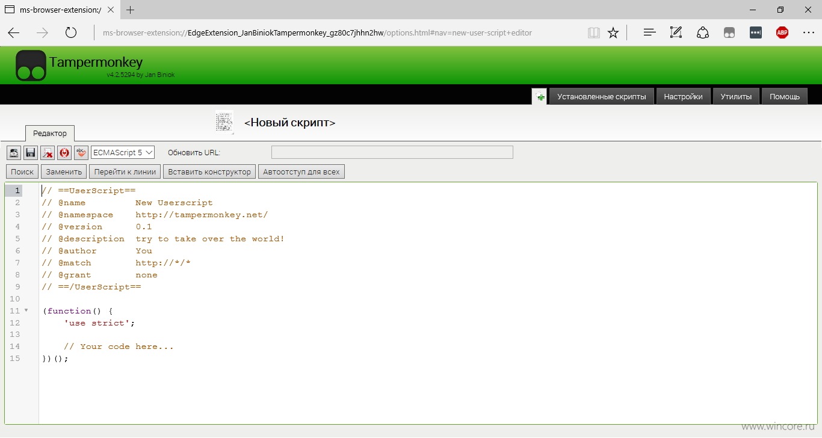Click line number 1 in gutter
Screen dimensions: 822x438
(x=17, y=191)
